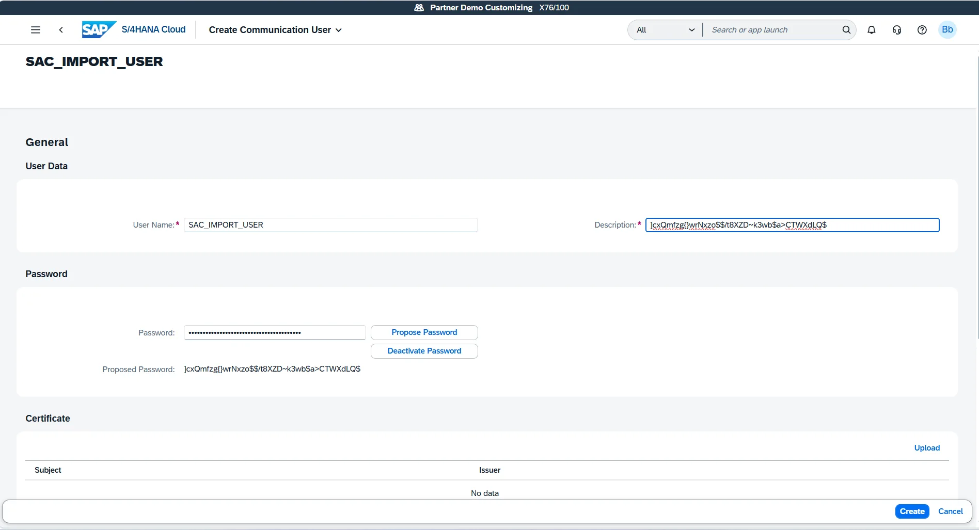Click the search magnifier icon
This screenshot has height=530, width=979.
click(846, 30)
